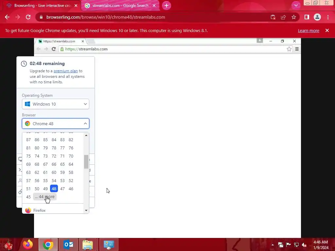This screenshot has width=335, height=251.
Task: Choose Chrome version 72
Action: click(54, 156)
